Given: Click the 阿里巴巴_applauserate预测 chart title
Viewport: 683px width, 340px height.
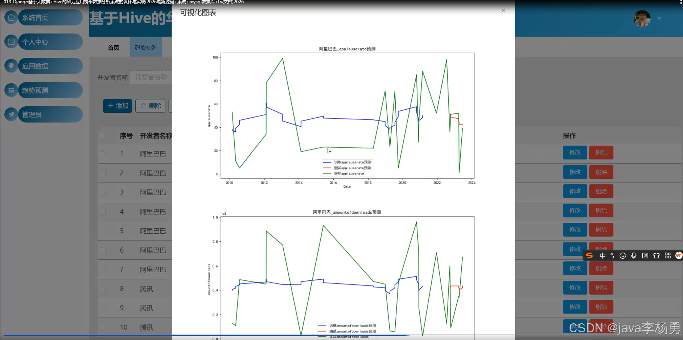Looking at the screenshot, I should pos(347,49).
